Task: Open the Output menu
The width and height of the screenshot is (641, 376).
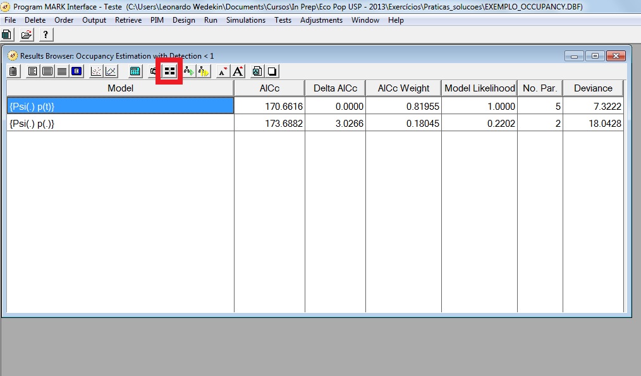Action: tap(94, 20)
